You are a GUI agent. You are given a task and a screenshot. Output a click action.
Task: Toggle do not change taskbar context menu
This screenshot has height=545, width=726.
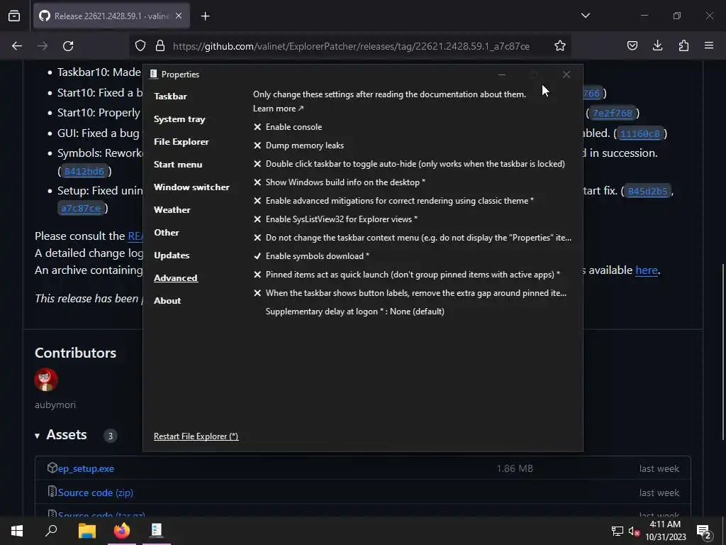tap(413, 238)
